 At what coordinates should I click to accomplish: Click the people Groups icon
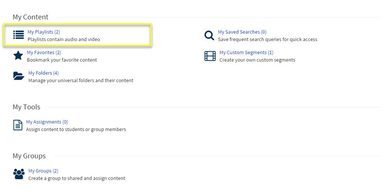click(x=19, y=174)
